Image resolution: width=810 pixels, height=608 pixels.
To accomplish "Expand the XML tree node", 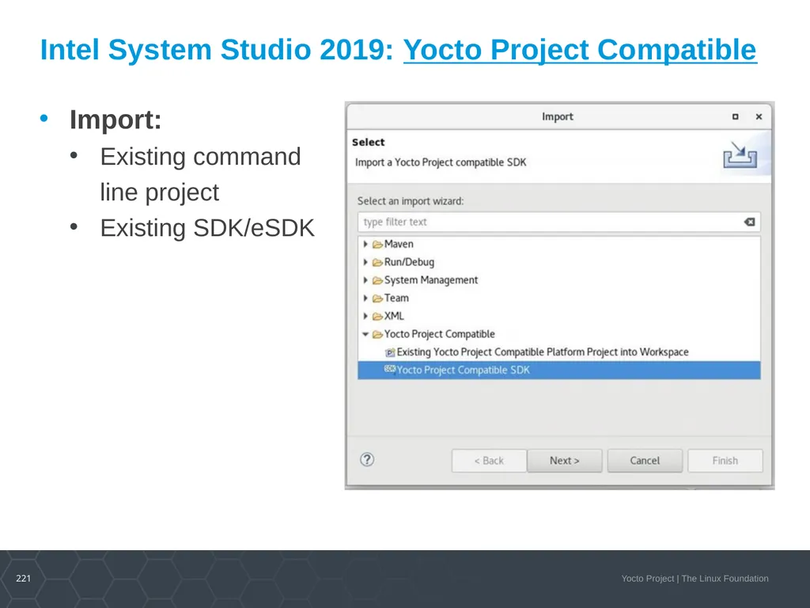I will coord(365,316).
